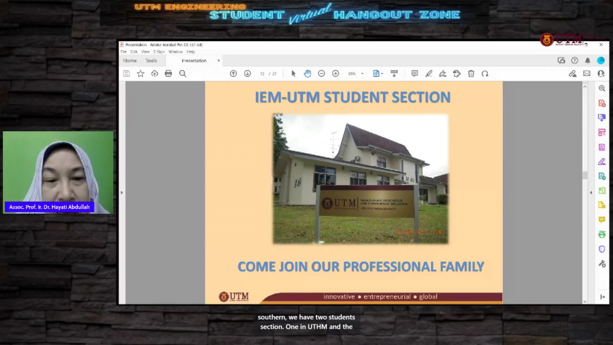Click the current page number field
The image size is (613, 345).
pyautogui.click(x=262, y=74)
